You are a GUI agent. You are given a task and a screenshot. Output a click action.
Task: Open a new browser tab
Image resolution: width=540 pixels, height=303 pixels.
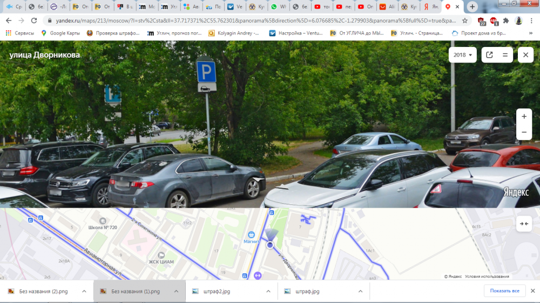pyautogui.click(x=473, y=7)
